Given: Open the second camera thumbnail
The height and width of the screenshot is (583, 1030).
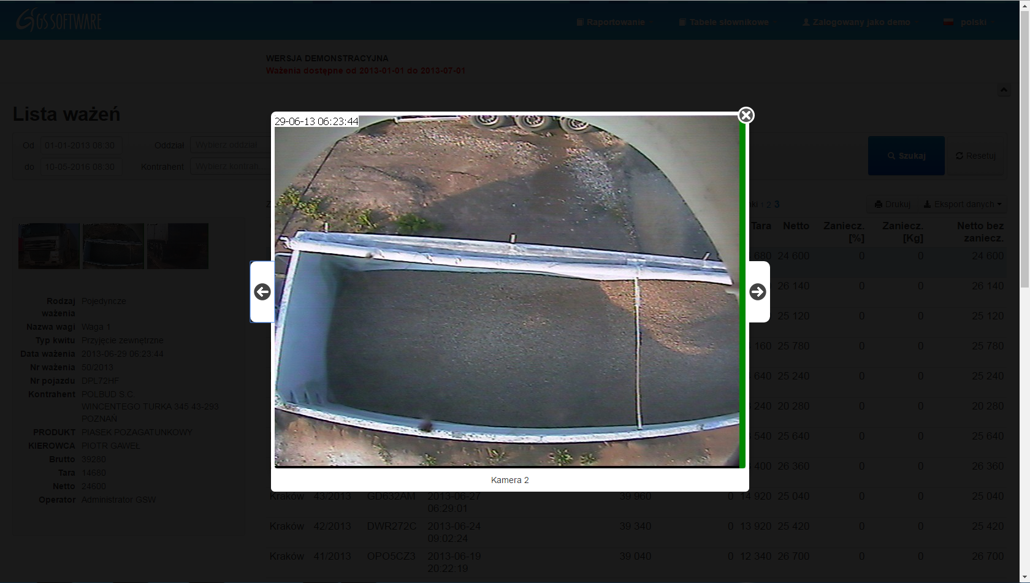Looking at the screenshot, I should coord(113,246).
